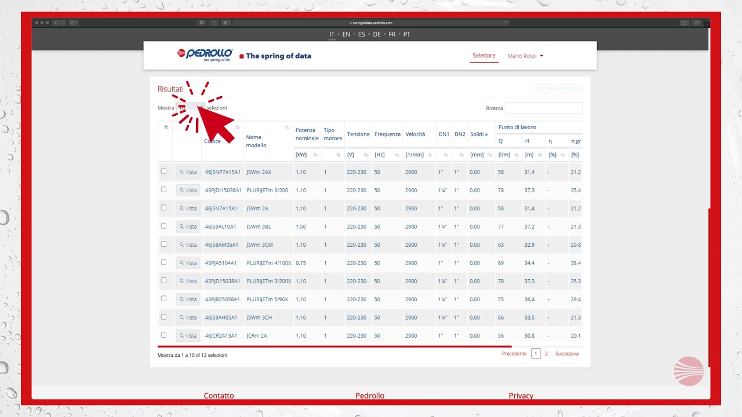This screenshot has height=417, width=742.
Task: Sort by the DN2 column
Action: tap(461, 155)
